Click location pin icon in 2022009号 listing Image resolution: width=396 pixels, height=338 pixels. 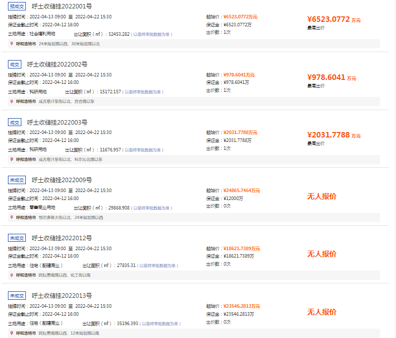coord(11,217)
